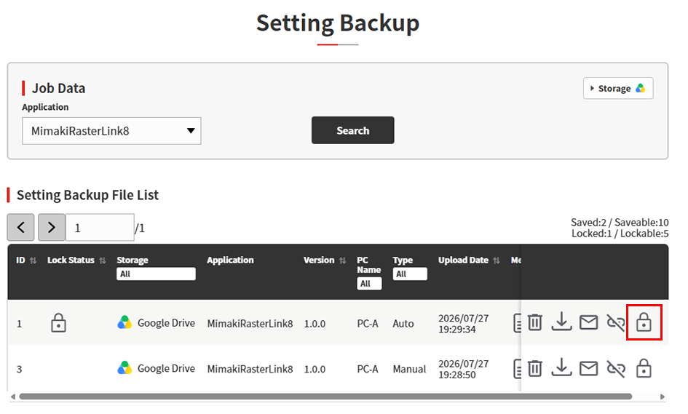Open the Application dropdown showing MimakiRasterLink8
The height and width of the screenshot is (414, 688).
pos(111,131)
